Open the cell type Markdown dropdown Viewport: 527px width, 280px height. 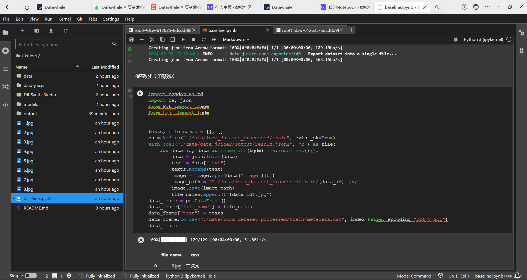(236, 39)
